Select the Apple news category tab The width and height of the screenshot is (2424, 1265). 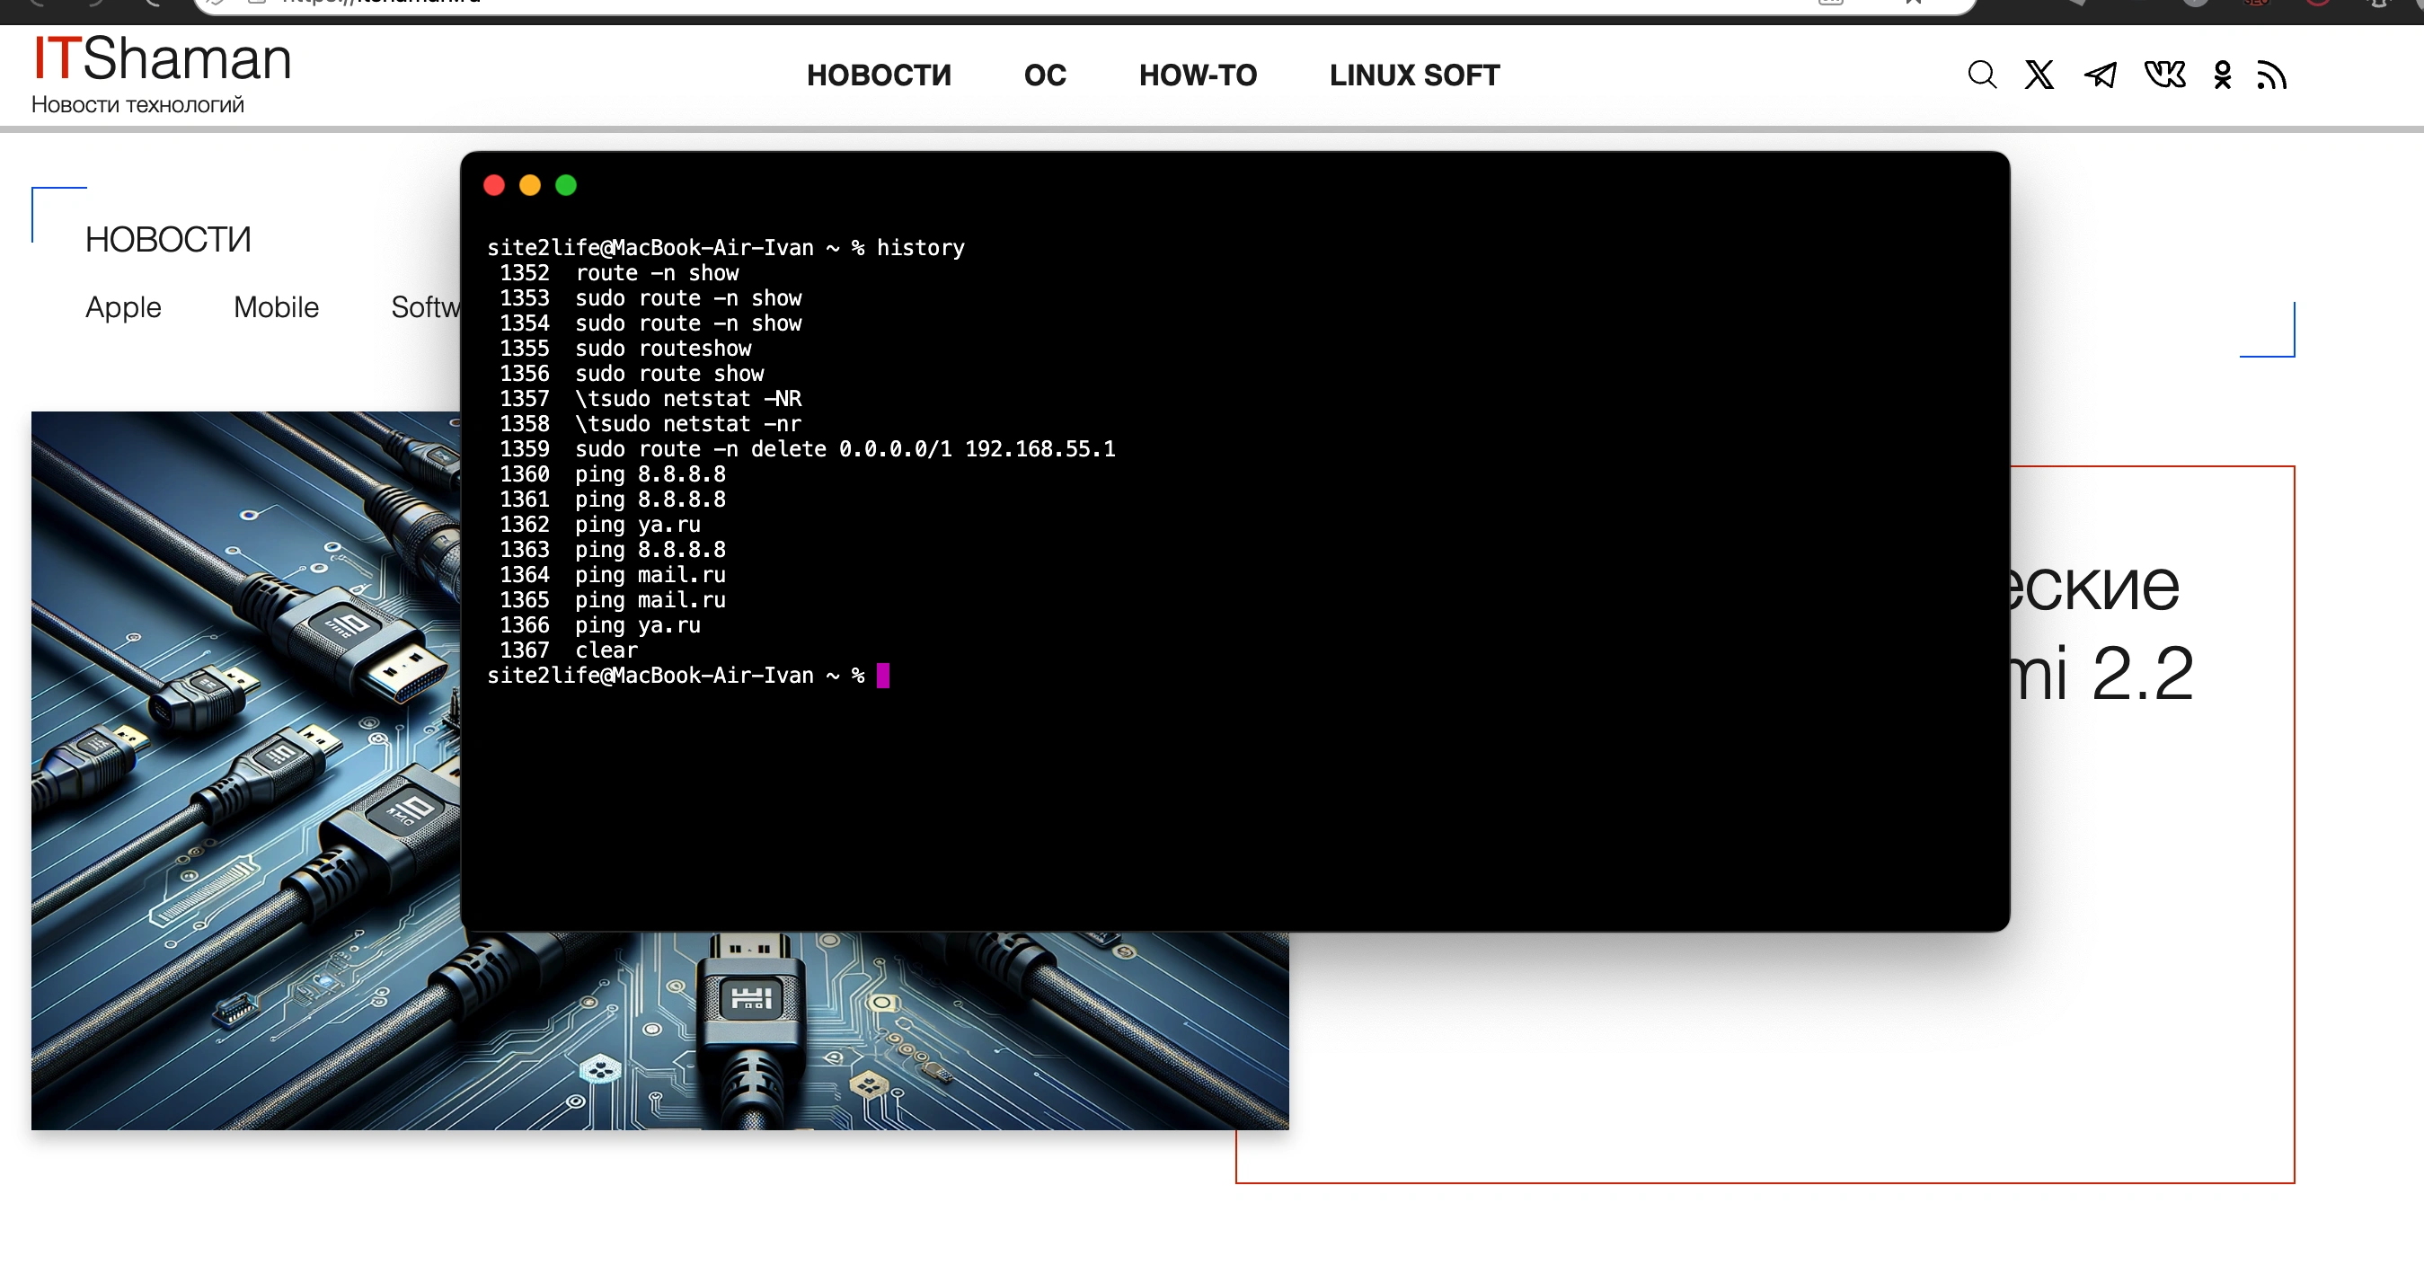pos(123,307)
